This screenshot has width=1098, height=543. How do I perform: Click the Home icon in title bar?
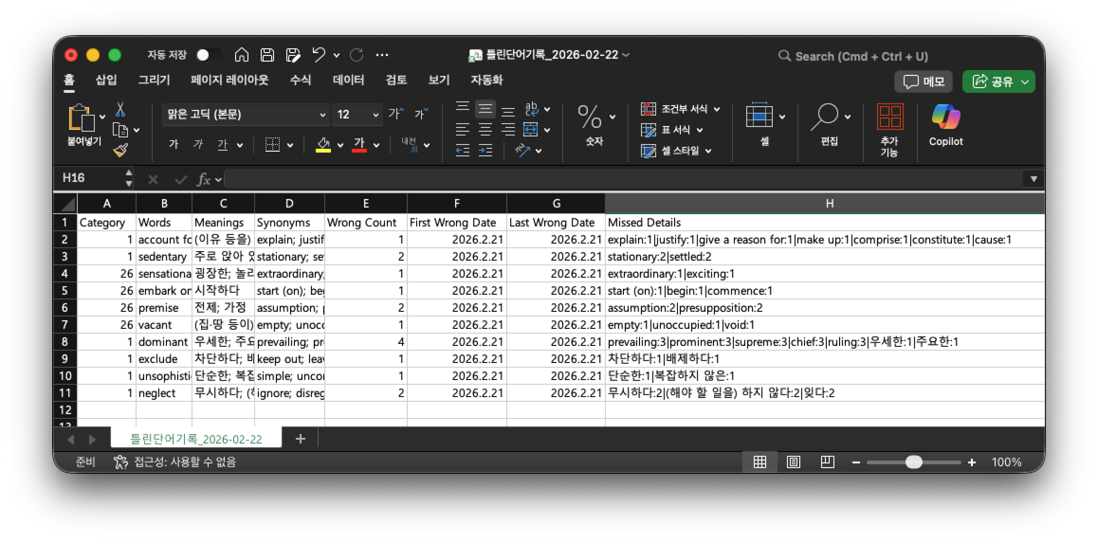pos(242,55)
